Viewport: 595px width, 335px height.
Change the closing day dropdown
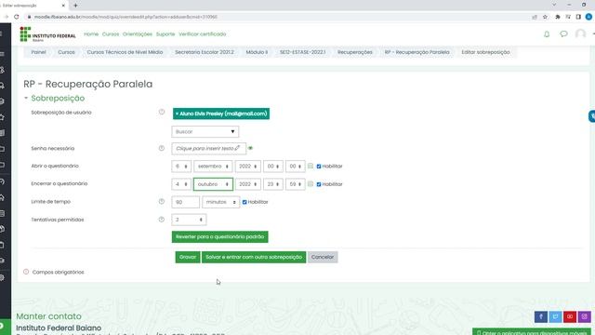181,184
